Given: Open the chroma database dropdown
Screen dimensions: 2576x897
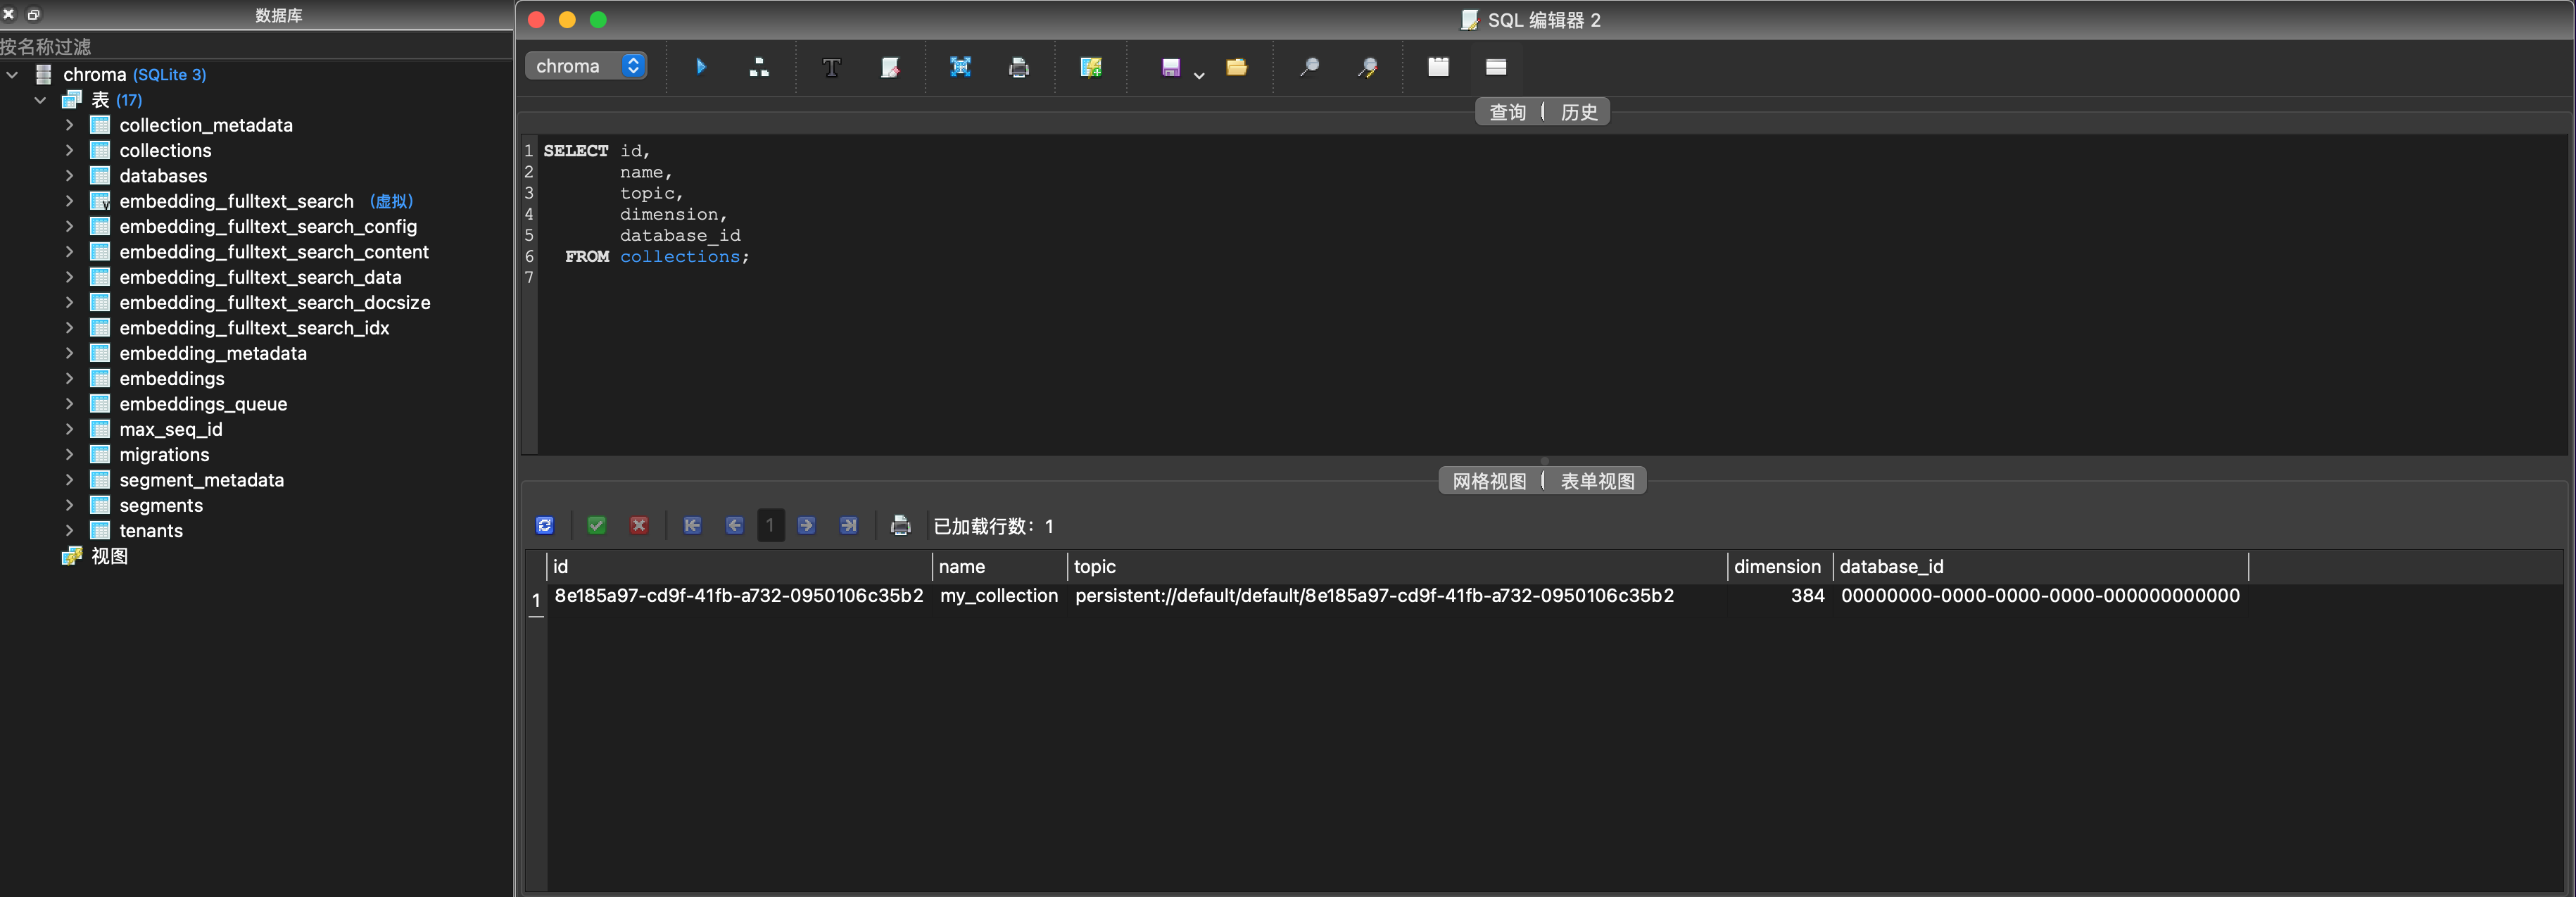Looking at the screenshot, I should [x=586, y=66].
